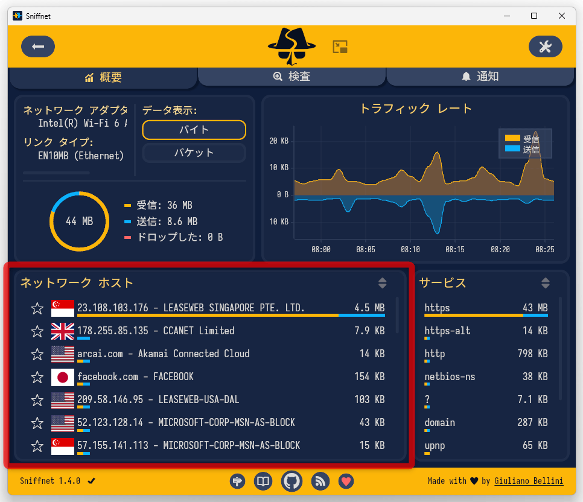Select the https service entry

pos(486,309)
